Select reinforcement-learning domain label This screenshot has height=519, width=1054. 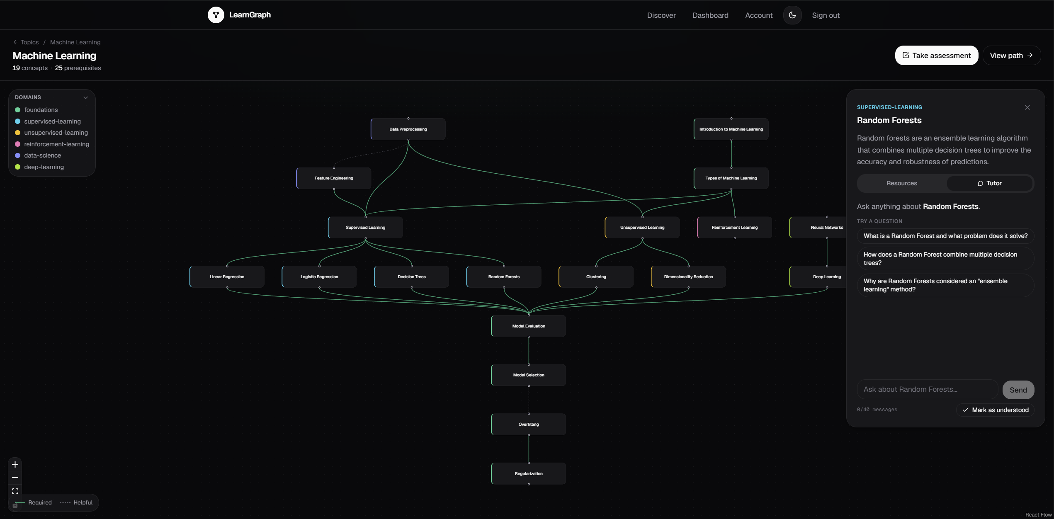(x=56, y=144)
